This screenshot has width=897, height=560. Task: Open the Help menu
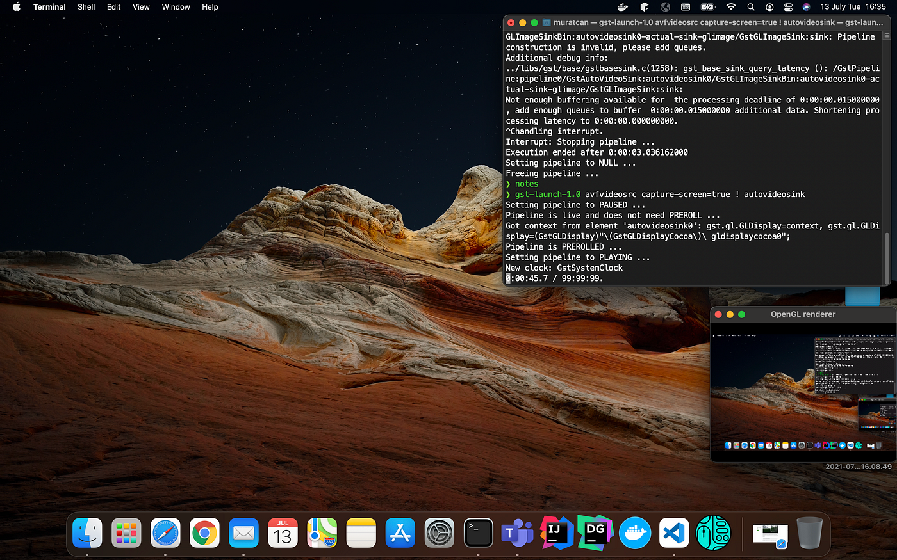210,7
